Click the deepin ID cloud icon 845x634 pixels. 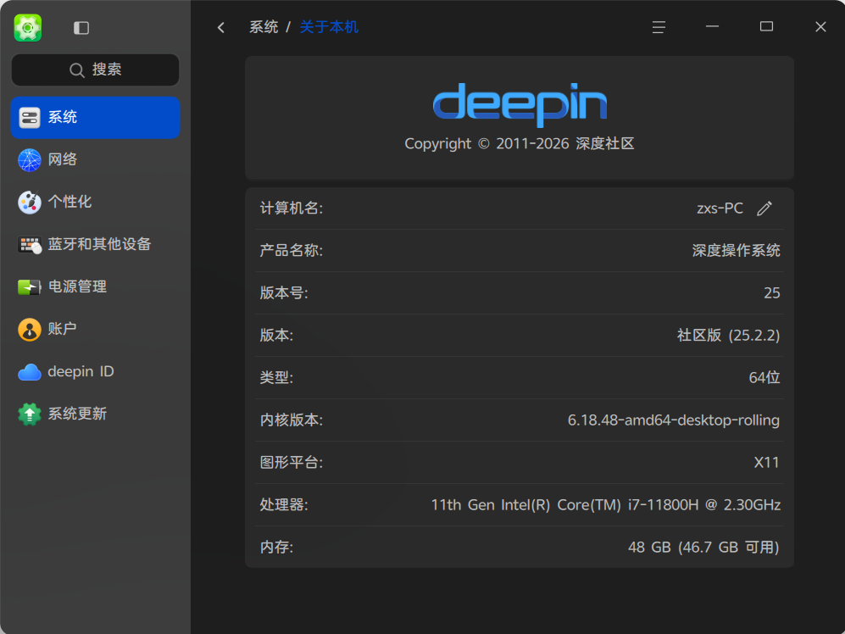30,372
